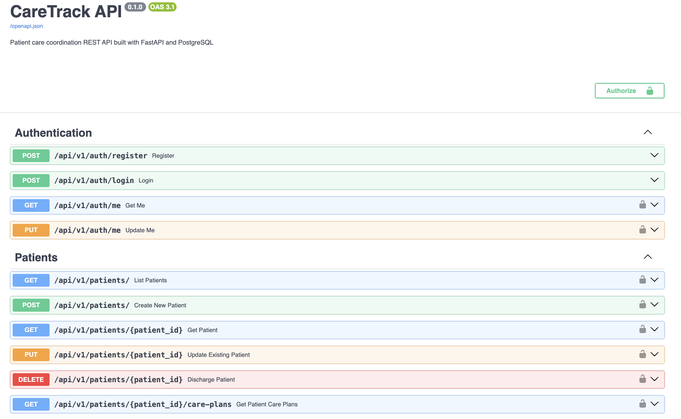681x419 pixels.
Task: Click the /api/v1/auth/login path text
Action: click(94, 180)
